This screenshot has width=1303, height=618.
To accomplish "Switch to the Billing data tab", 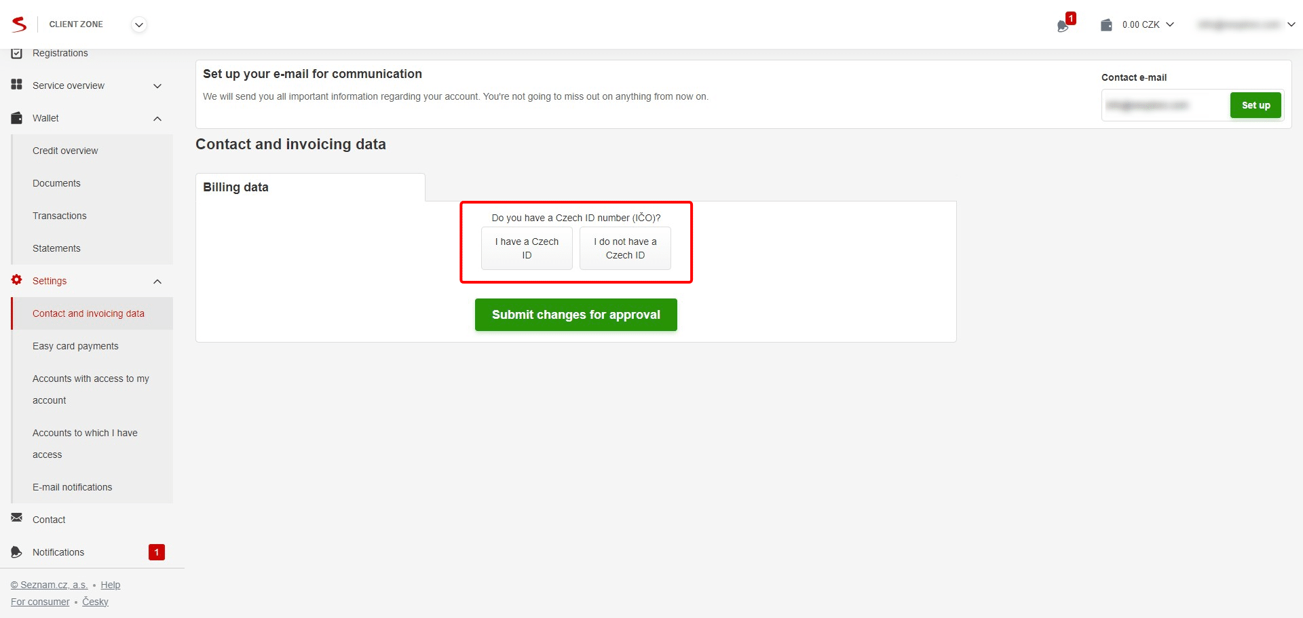I will pos(235,187).
